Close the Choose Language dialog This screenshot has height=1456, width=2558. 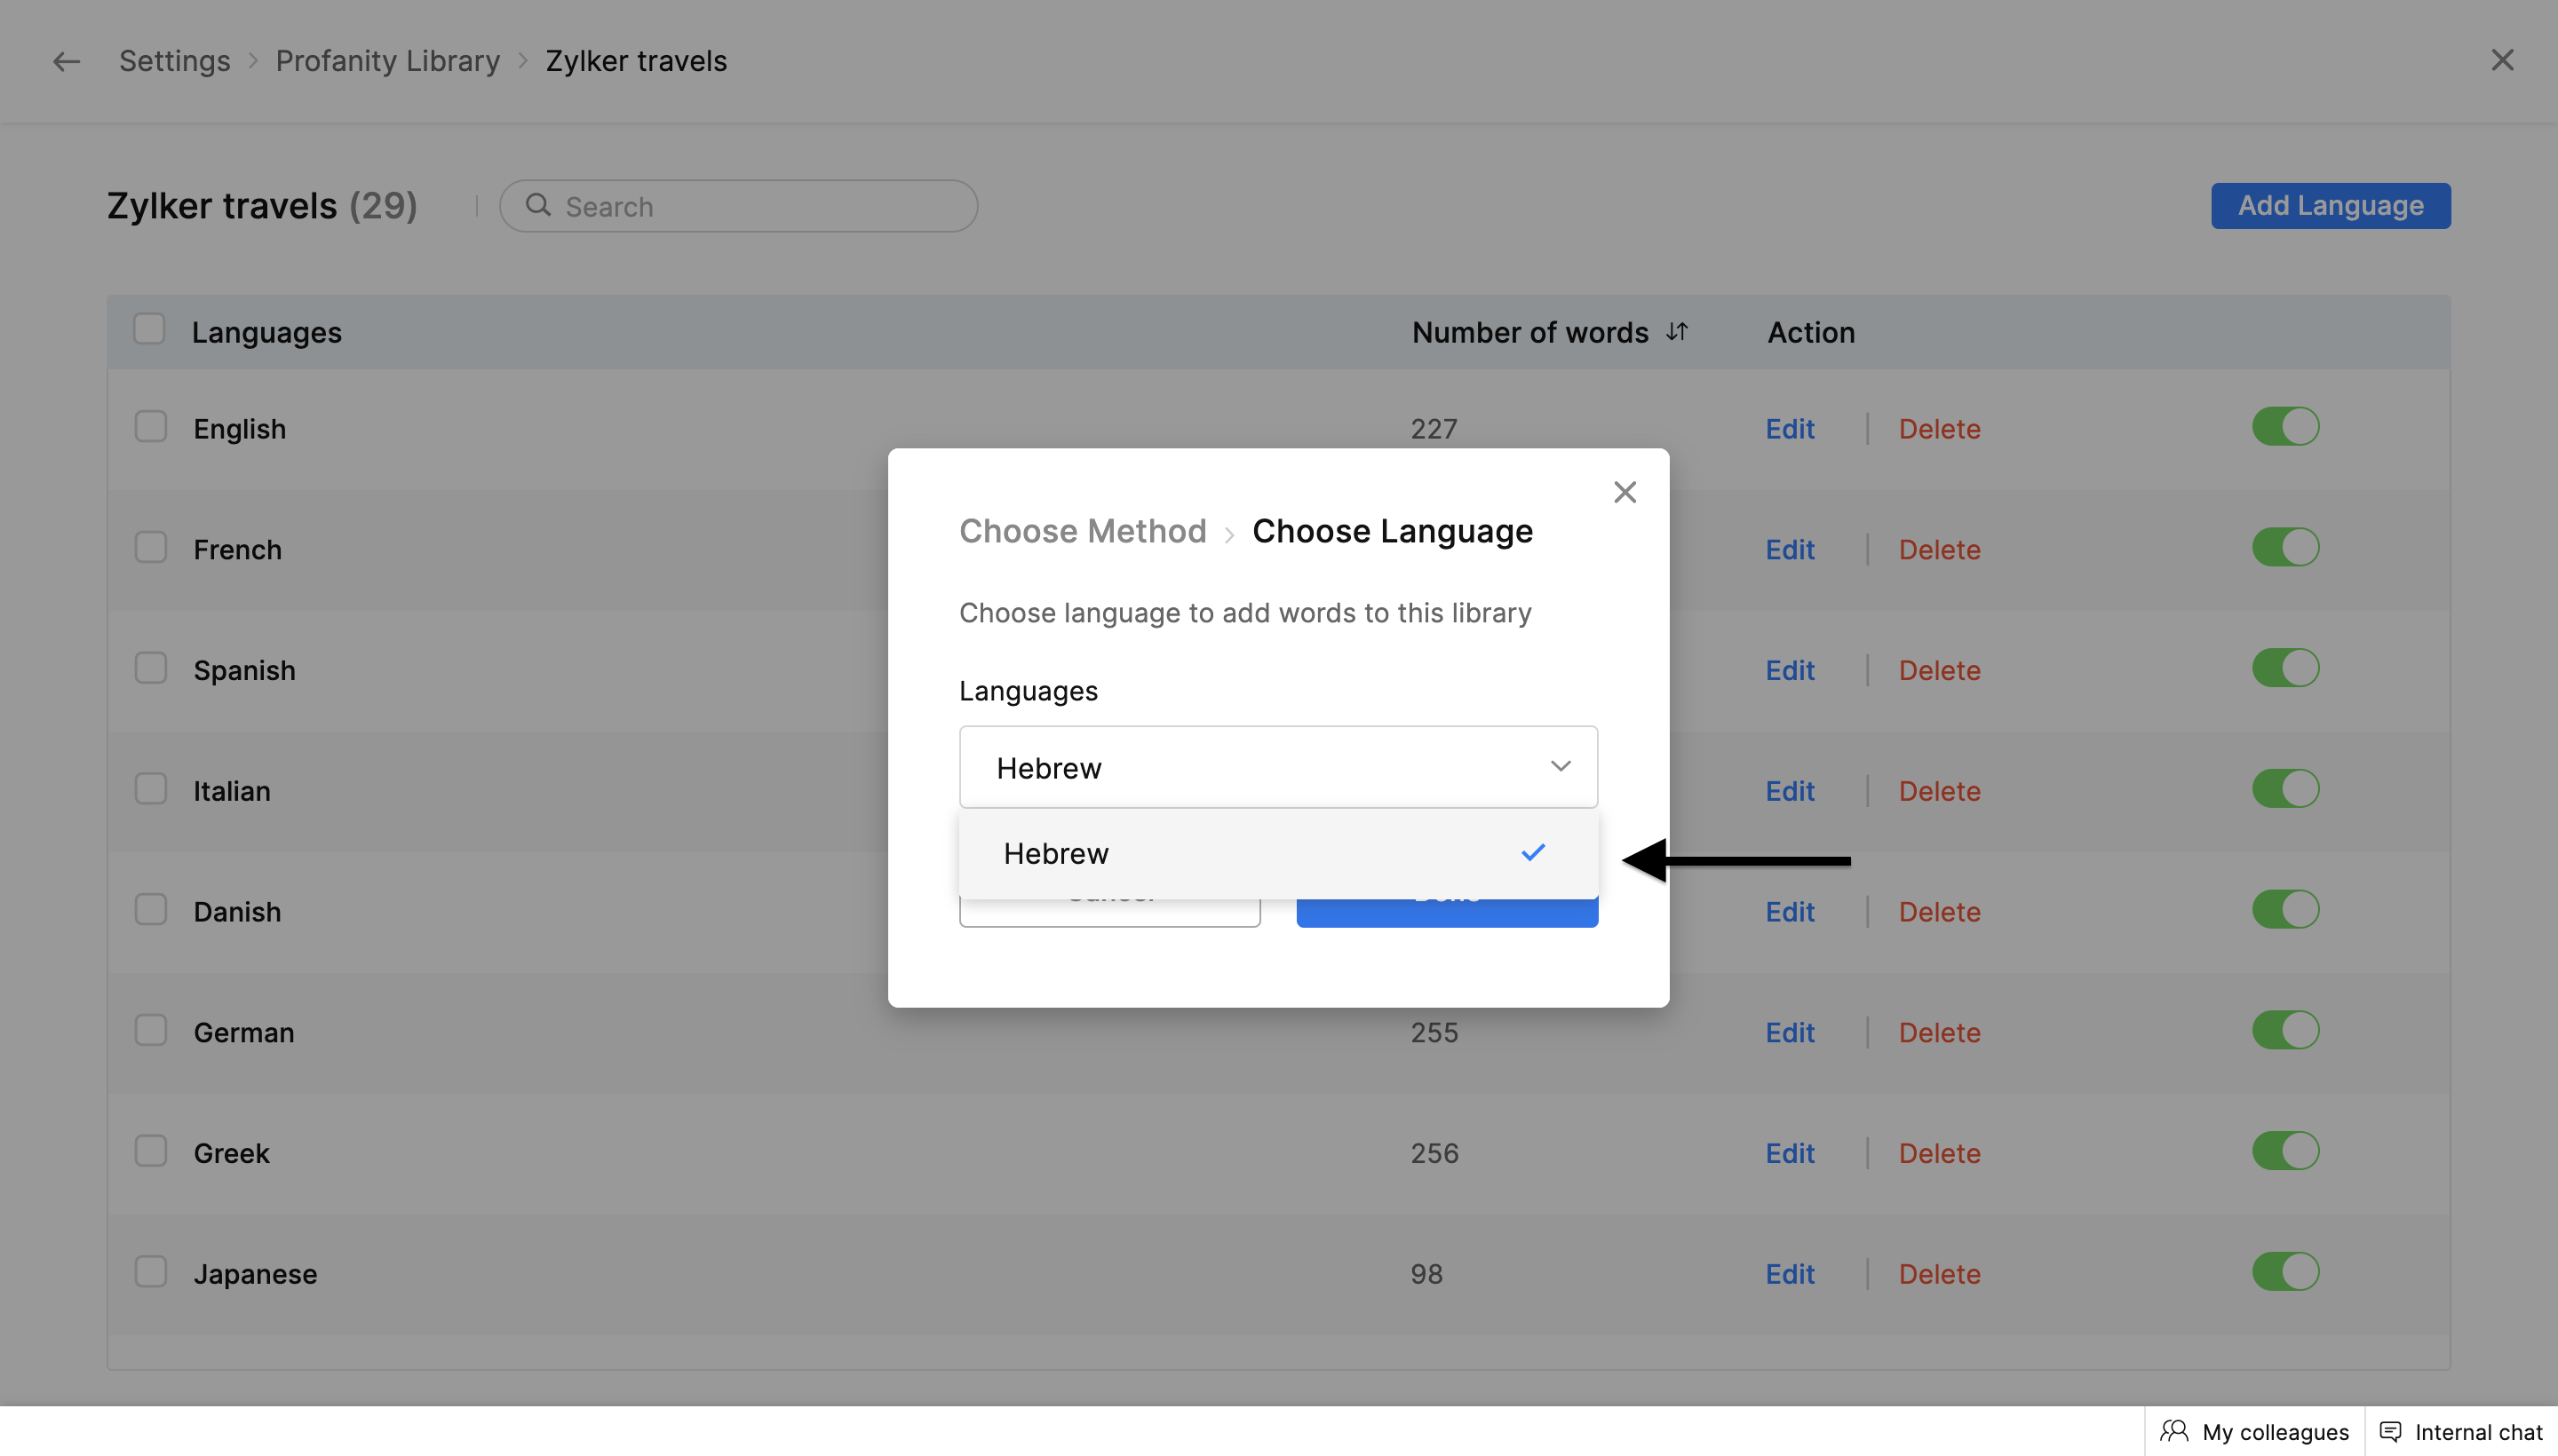click(x=1625, y=492)
